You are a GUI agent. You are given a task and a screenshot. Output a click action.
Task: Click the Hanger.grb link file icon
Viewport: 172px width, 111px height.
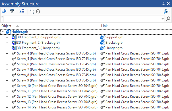click(103, 48)
